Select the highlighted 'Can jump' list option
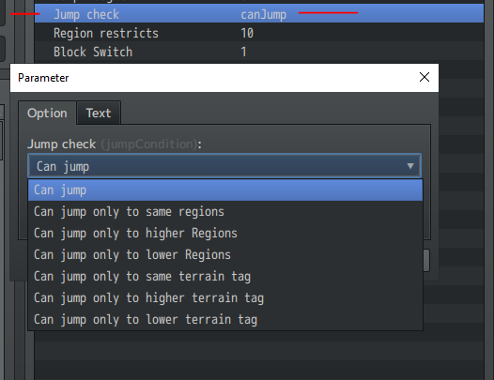This screenshot has height=380, width=494. point(225,190)
